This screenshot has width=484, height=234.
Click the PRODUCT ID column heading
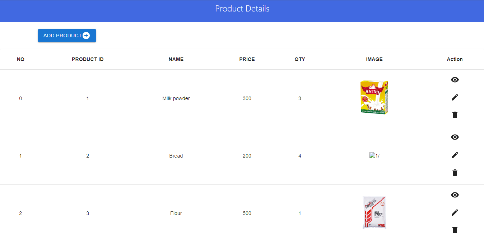[88, 59]
